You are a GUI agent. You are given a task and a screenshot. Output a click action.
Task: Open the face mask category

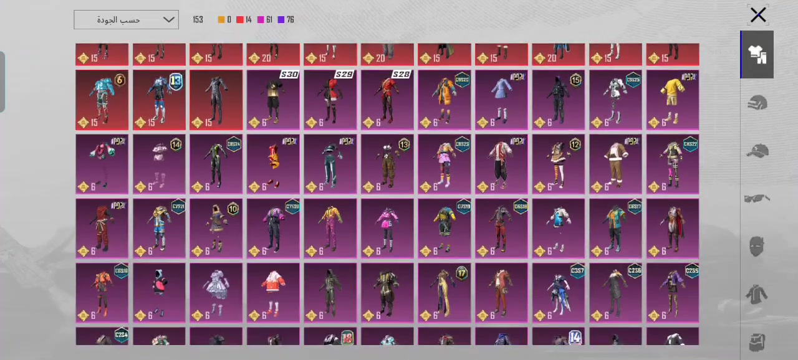pyautogui.click(x=757, y=247)
